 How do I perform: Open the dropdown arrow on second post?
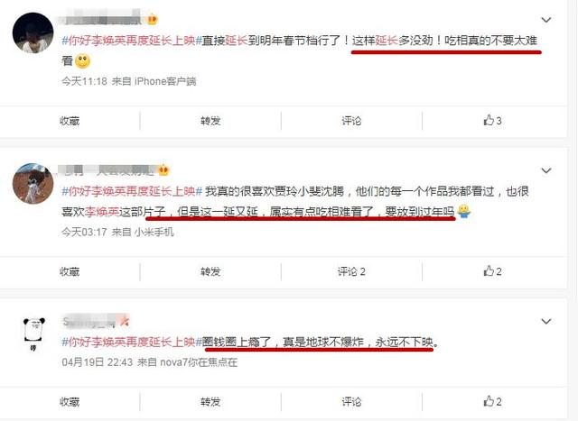pos(545,170)
